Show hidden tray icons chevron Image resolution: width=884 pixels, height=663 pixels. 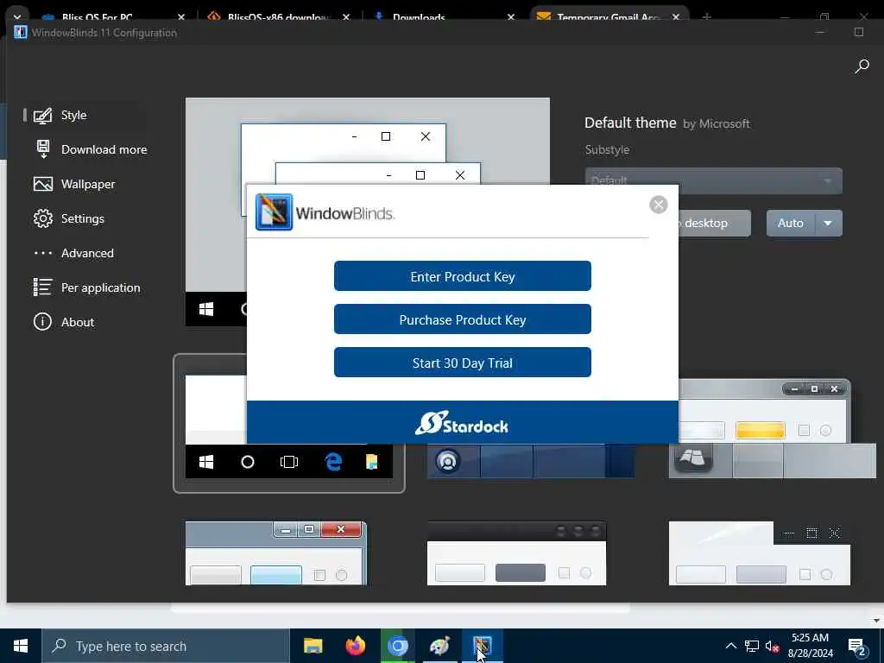coord(730,646)
